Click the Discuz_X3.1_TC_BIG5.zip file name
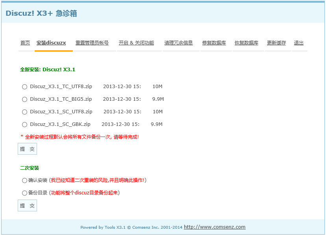 [x=61, y=99]
